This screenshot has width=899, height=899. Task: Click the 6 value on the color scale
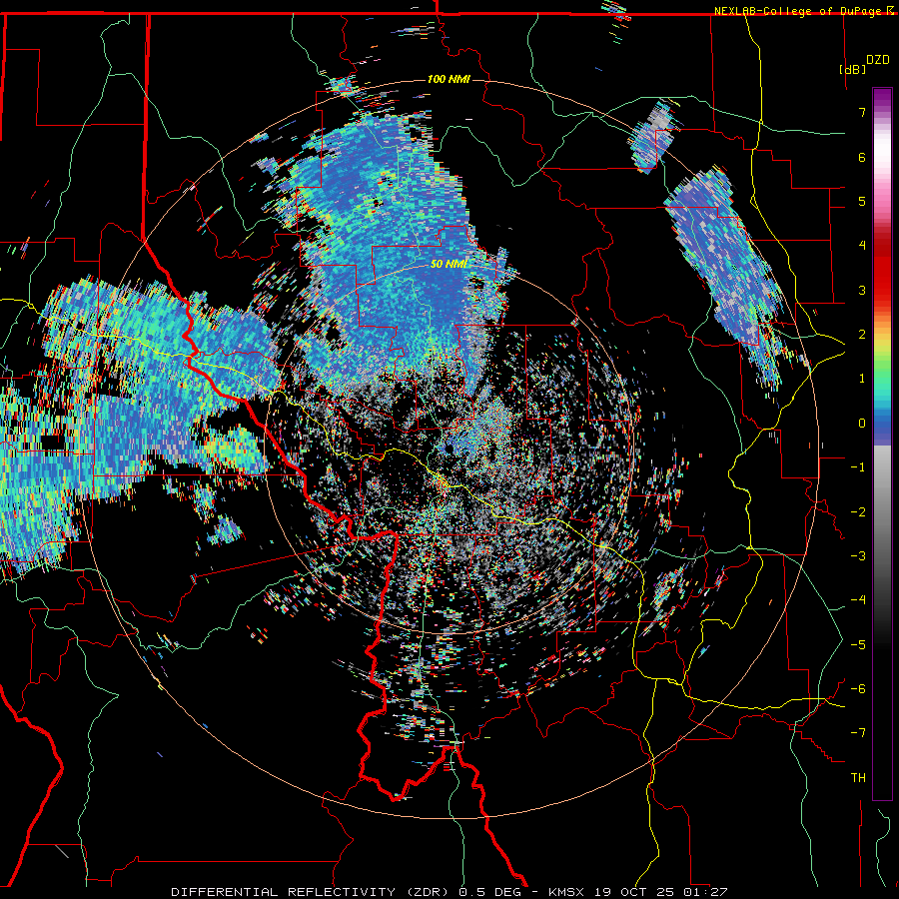862,157
